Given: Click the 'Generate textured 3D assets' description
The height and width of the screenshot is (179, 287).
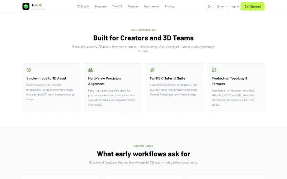Looking at the screenshot, I should click(x=143, y=49).
